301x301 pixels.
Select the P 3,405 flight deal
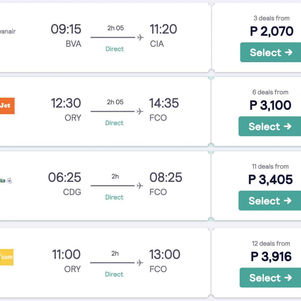click(270, 201)
